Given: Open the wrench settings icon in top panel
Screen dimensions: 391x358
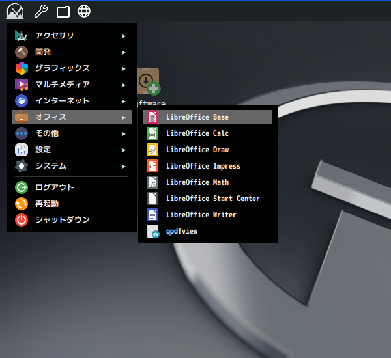Looking at the screenshot, I should pos(40,11).
